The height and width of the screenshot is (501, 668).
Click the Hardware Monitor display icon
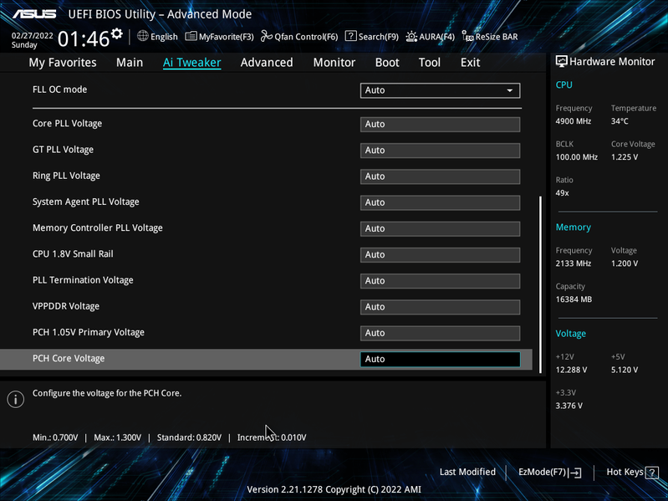(561, 61)
